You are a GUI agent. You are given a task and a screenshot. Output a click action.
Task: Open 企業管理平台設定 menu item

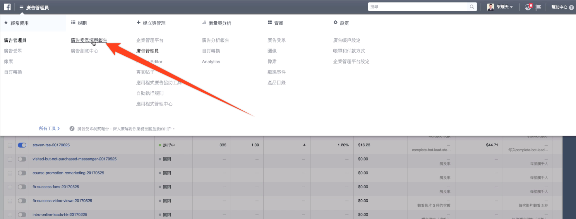351,62
